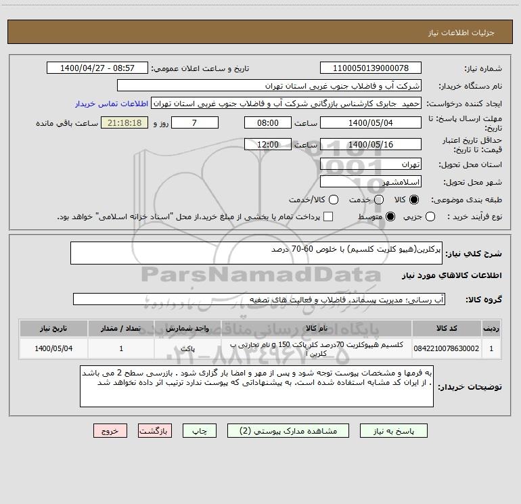The image size is (521, 504).
Task: Click the price validity time 12:00 field
Action: tap(268, 144)
